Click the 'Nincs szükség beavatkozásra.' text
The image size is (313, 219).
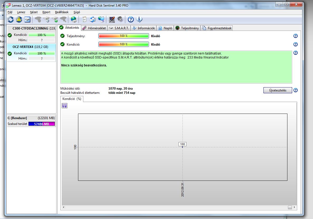tap(84, 65)
